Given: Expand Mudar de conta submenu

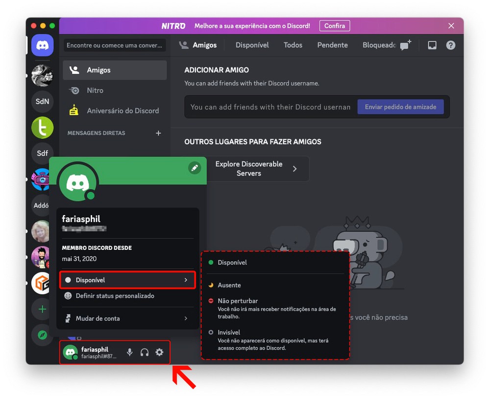Looking at the screenshot, I should tap(127, 318).
